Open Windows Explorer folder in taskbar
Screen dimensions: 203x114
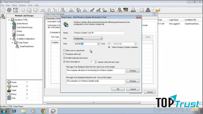(x=24, y=111)
